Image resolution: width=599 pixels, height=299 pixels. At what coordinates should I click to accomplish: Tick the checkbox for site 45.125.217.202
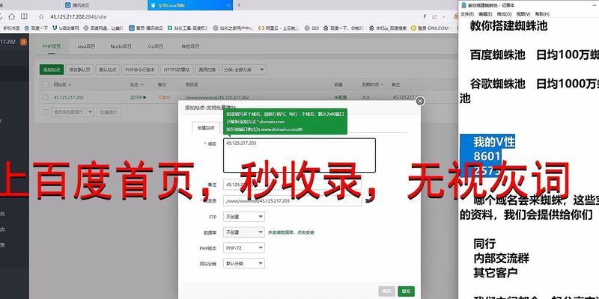[46, 97]
